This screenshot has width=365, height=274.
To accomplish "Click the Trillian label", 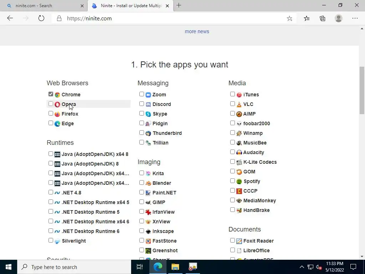I will point(160,143).
